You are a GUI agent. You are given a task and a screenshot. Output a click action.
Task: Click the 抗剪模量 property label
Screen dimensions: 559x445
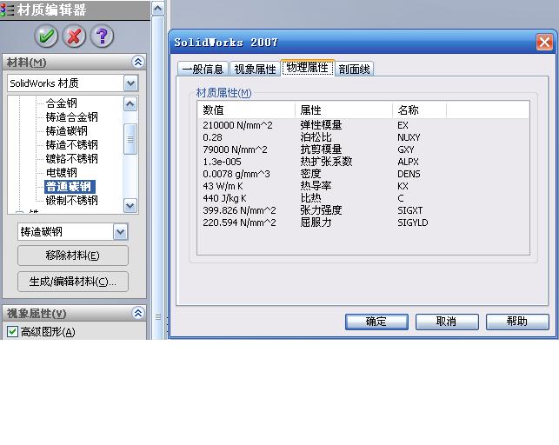tap(321, 149)
